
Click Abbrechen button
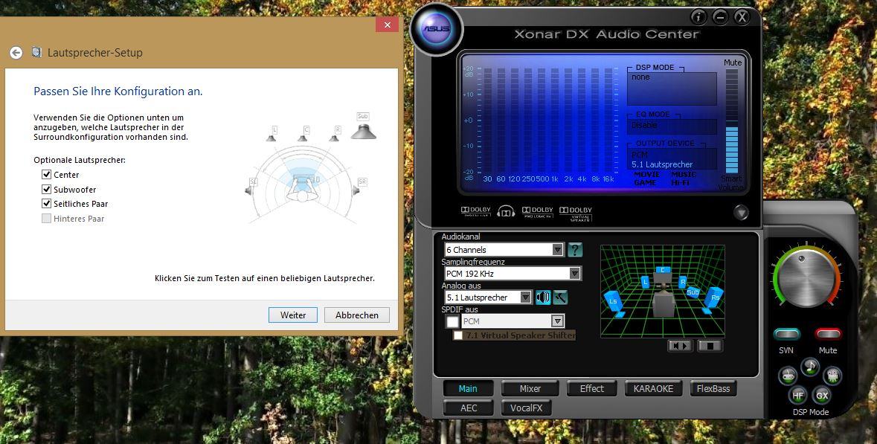coord(357,315)
